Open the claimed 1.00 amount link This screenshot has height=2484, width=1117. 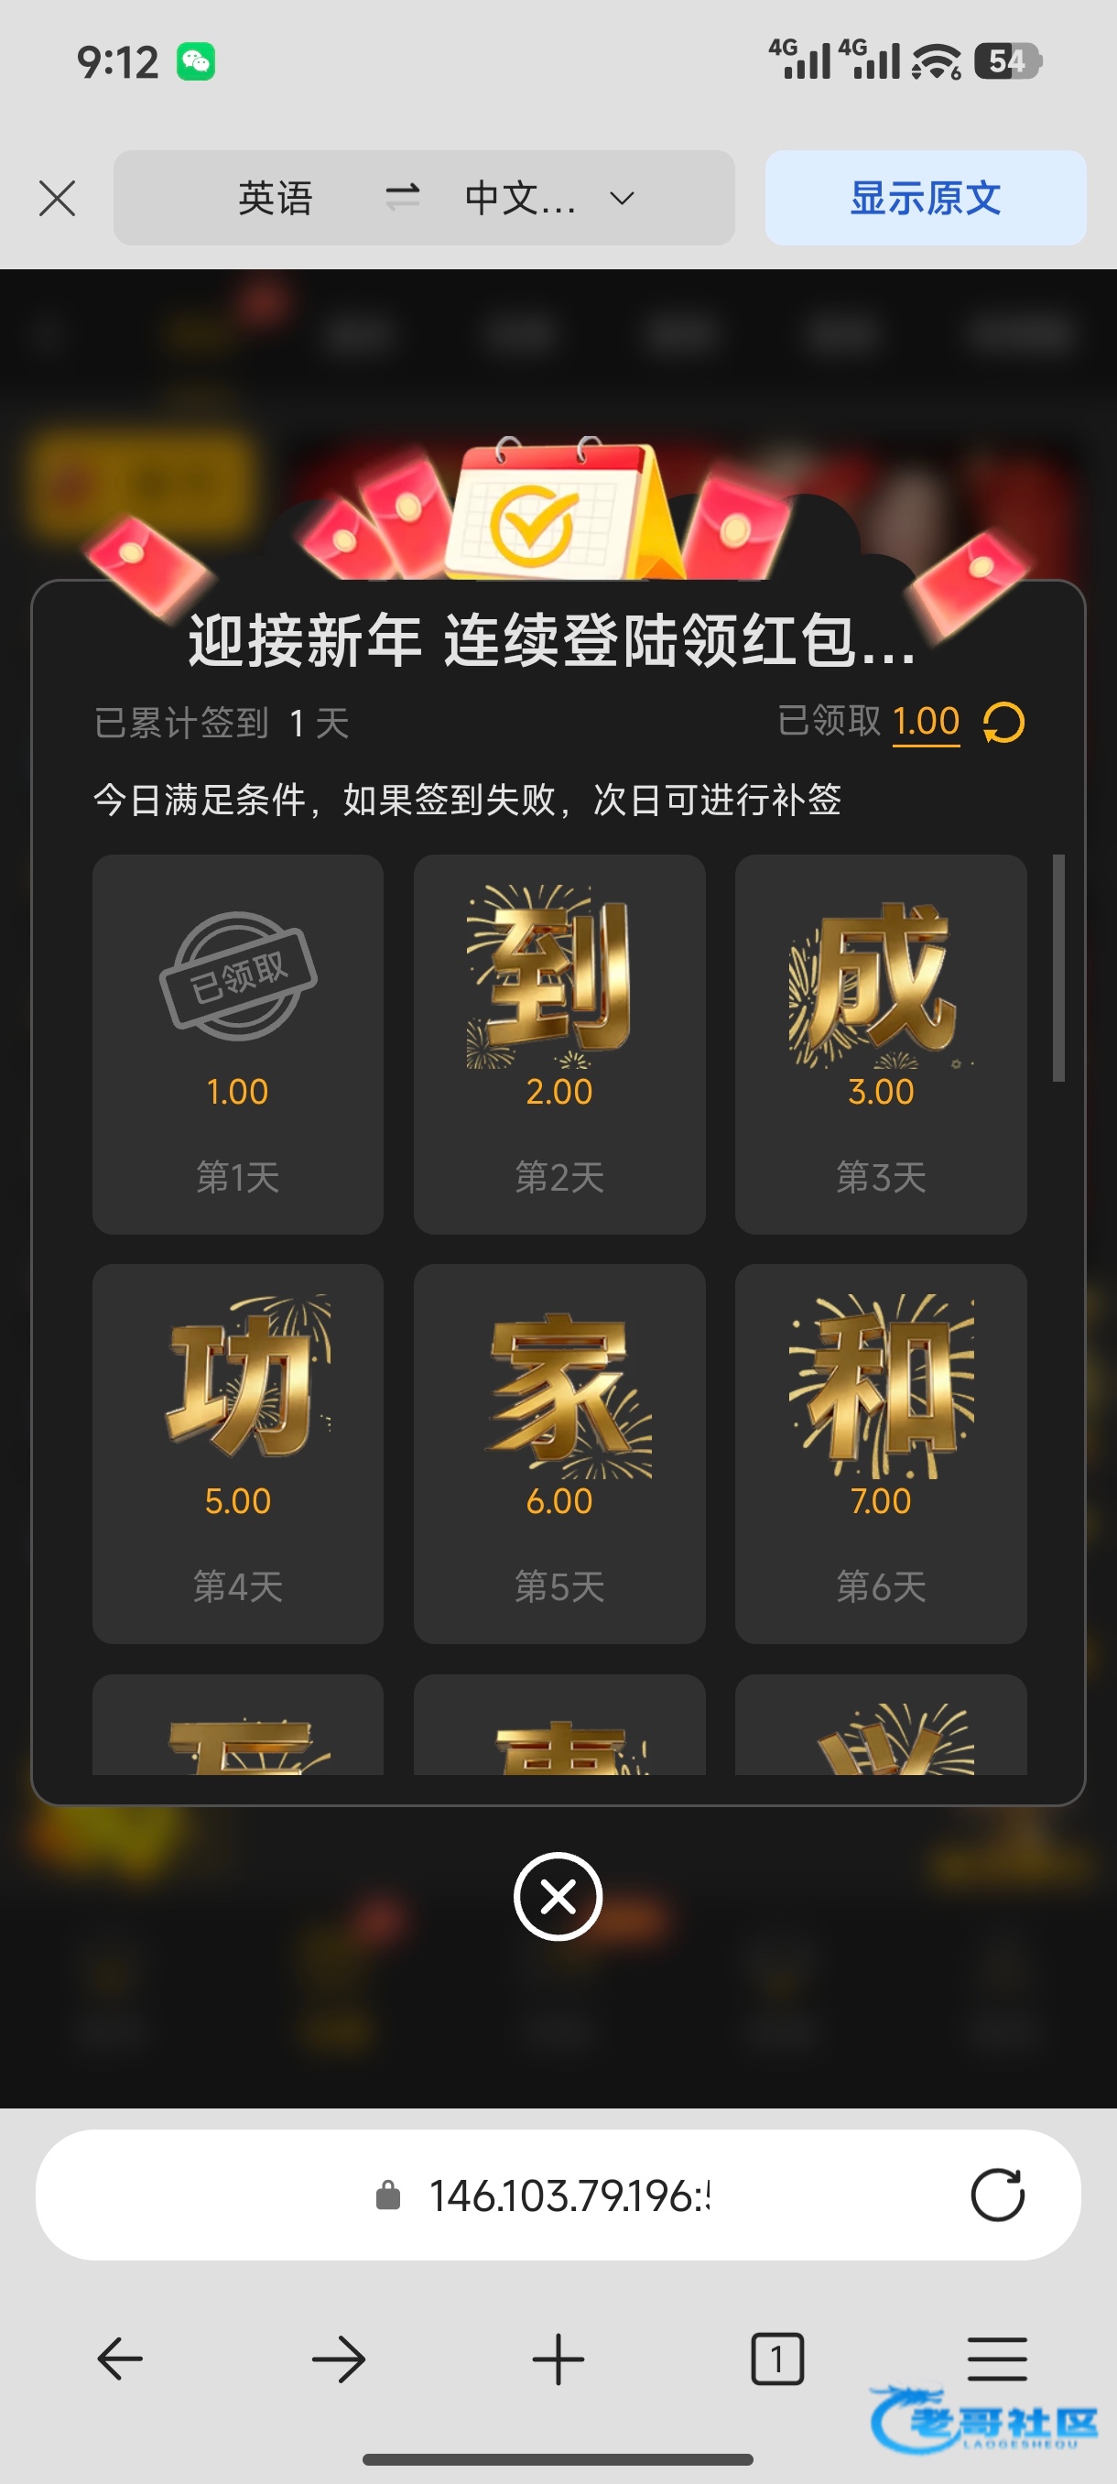tap(926, 721)
